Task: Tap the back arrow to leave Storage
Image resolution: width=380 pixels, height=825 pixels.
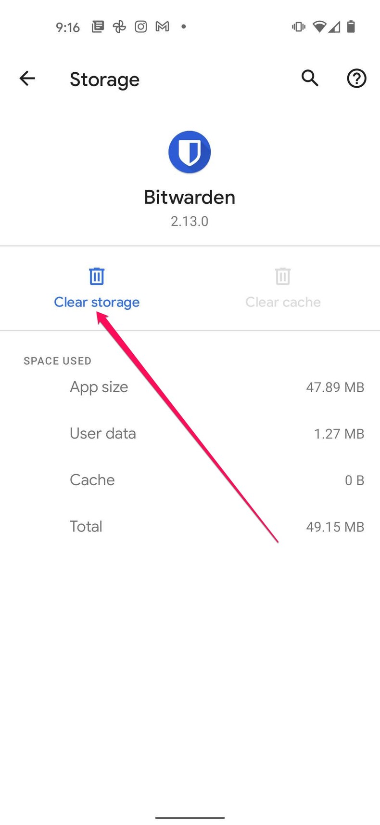Action: click(27, 79)
